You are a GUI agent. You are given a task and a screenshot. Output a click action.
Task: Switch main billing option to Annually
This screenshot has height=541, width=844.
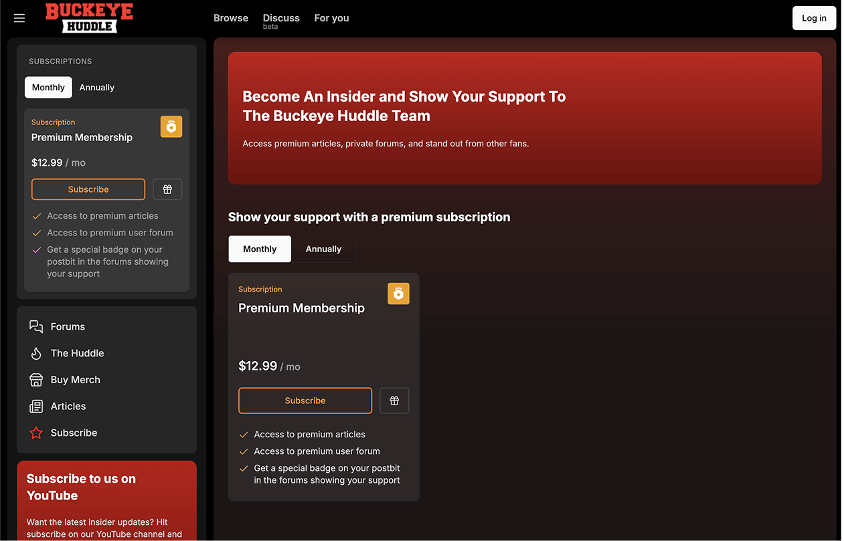pos(323,249)
